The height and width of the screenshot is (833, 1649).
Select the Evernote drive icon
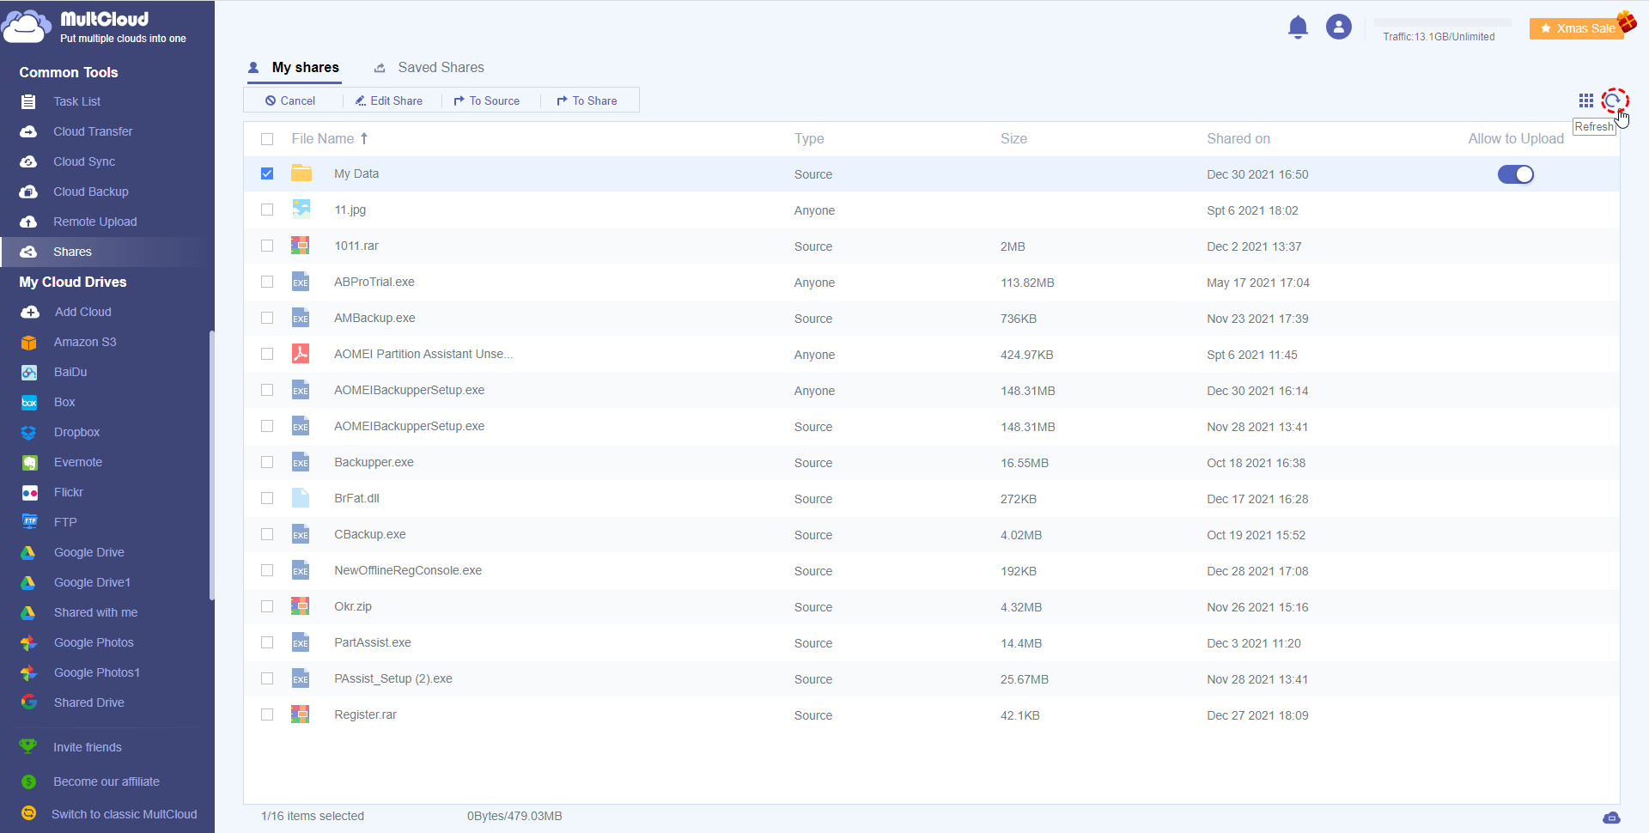point(29,463)
